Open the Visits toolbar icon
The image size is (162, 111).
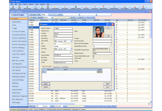point(19,7)
